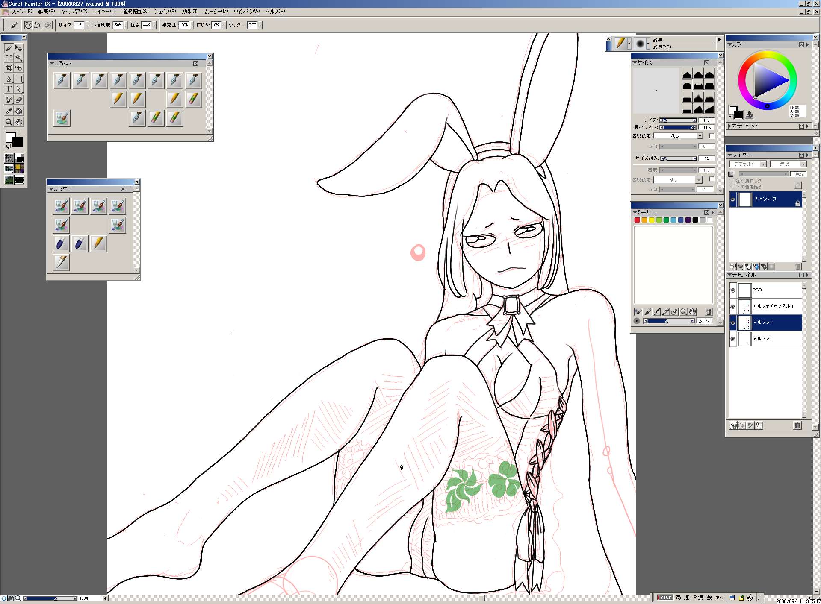Select the Grabber hand tool
The height and width of the screenshot is (604, 821).
pyautogui.click(x=19, y=122)
